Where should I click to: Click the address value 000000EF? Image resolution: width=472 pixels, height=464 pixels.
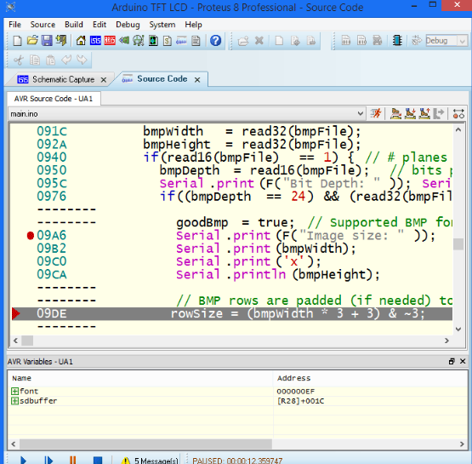(296, 392)
